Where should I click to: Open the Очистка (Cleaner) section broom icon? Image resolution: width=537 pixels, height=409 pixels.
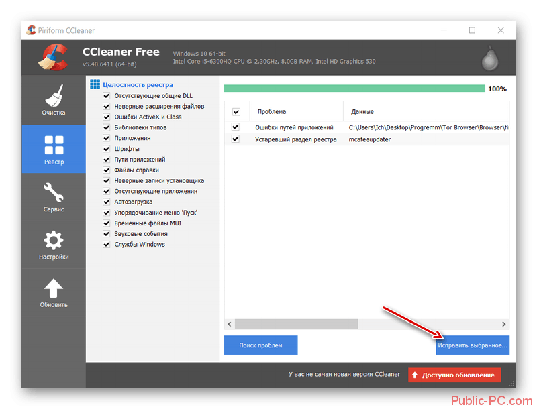point(54,96)
